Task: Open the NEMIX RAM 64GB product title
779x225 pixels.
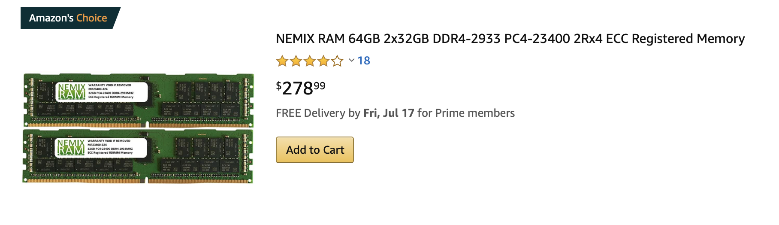Action: [x=510, y=39]
